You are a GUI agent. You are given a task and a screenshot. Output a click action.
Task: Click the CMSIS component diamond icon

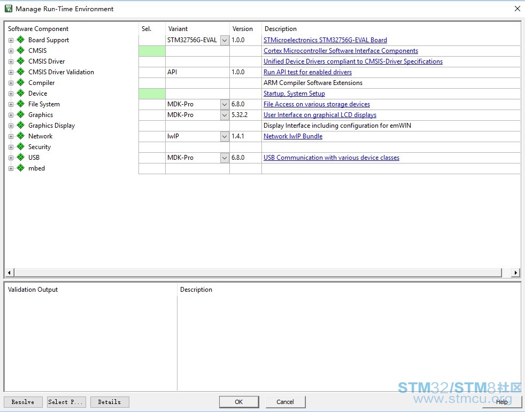tap(21, 51)
